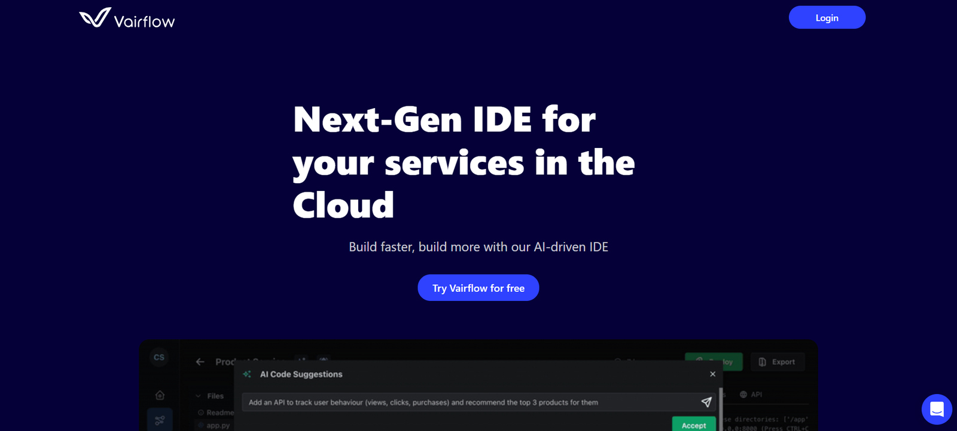Click the back arrow in IDE preview

[x=200, y=362]
